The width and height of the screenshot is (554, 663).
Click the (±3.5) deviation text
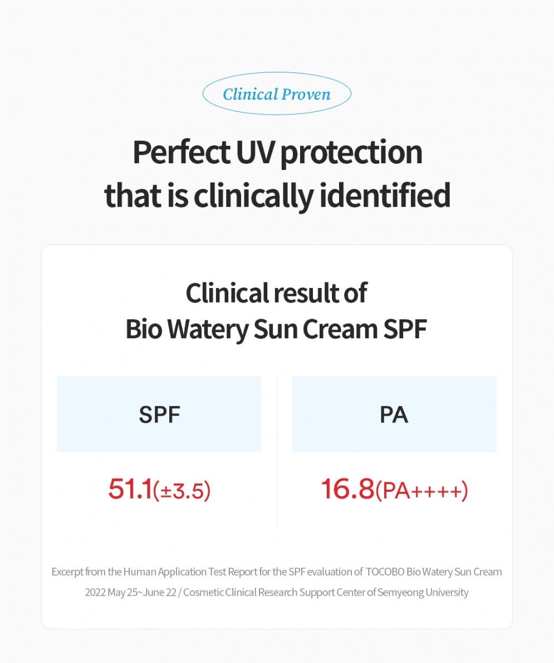[182, 491]
